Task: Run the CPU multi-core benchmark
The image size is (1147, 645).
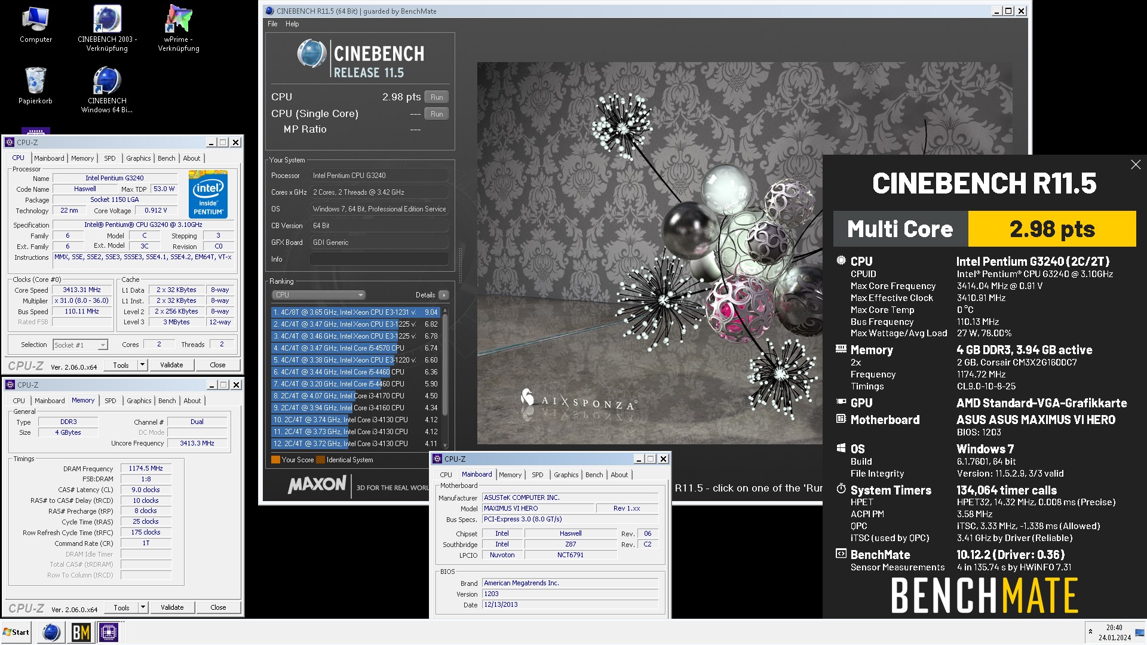Action: (437, 97)
